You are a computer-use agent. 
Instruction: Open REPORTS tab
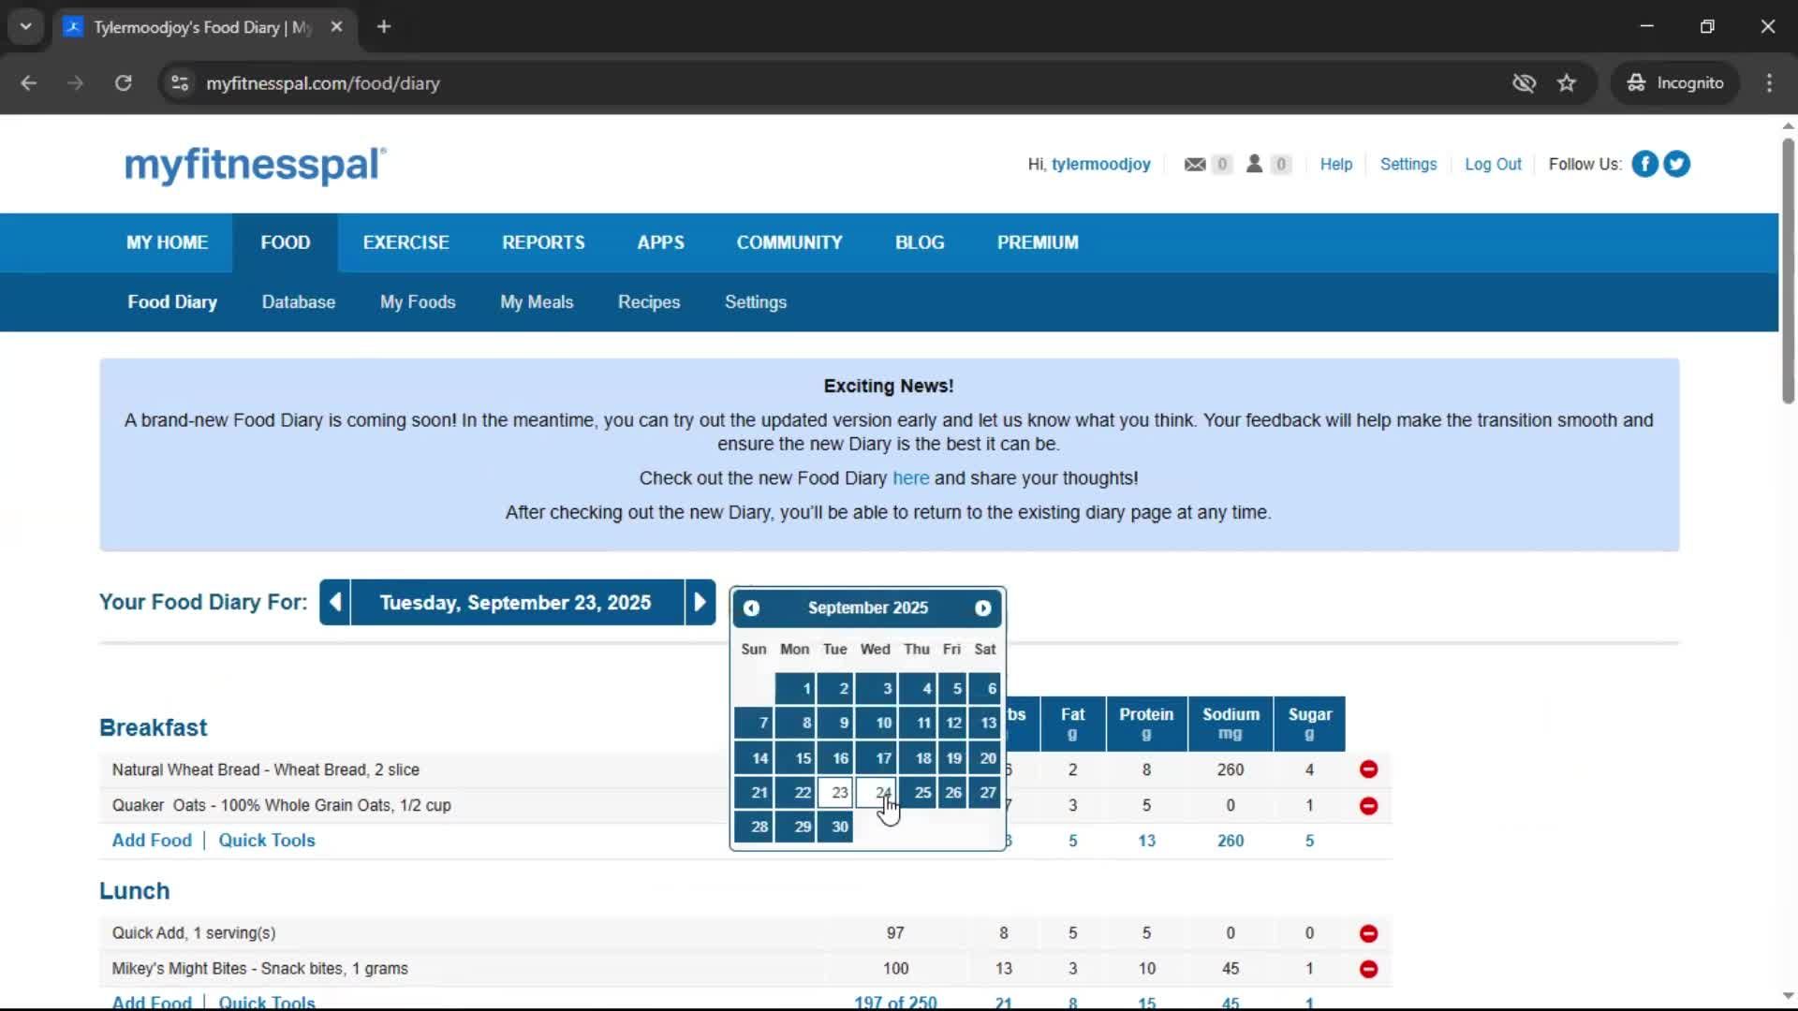(x=543, y=242)
